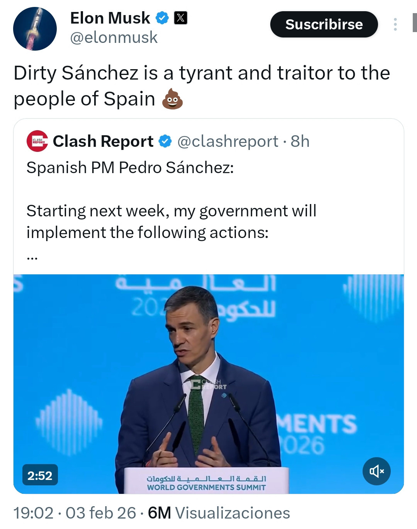
Task: Open Elon Musk's rocket profile avatar
Action: point(35,29)
